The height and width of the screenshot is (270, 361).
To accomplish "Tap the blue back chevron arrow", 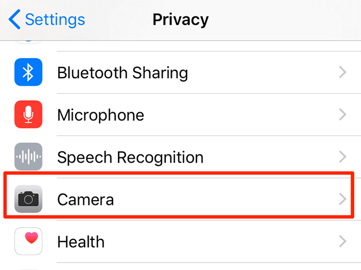I will pos(15,20).
